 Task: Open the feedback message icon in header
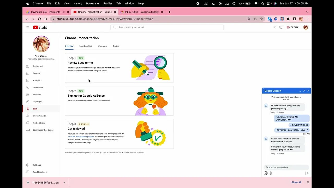click(275, 27)
